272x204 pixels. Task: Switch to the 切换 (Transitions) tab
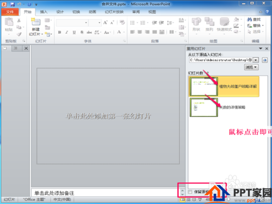(76, 12)
